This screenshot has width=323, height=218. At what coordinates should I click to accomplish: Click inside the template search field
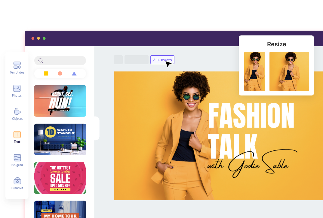[x=60, y=61]
